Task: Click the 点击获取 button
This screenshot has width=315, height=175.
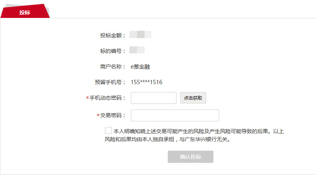Action: 193,98
